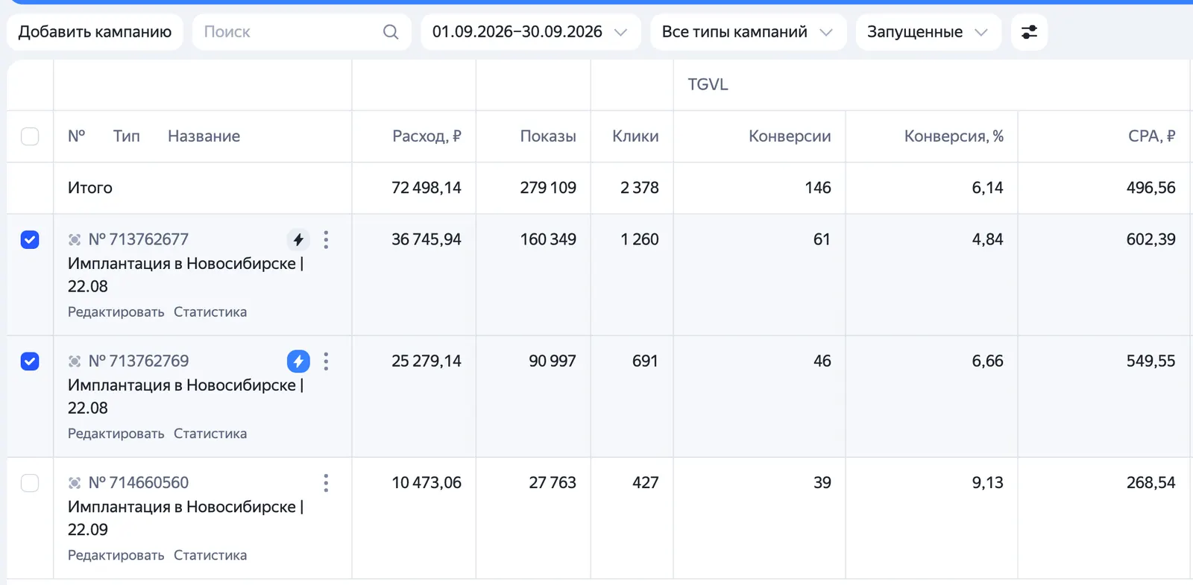Image resolution: width=1193 pixels, height=585 pixels.
Task: Open the Запущенные status dropdown
Action: click(928, 32)
